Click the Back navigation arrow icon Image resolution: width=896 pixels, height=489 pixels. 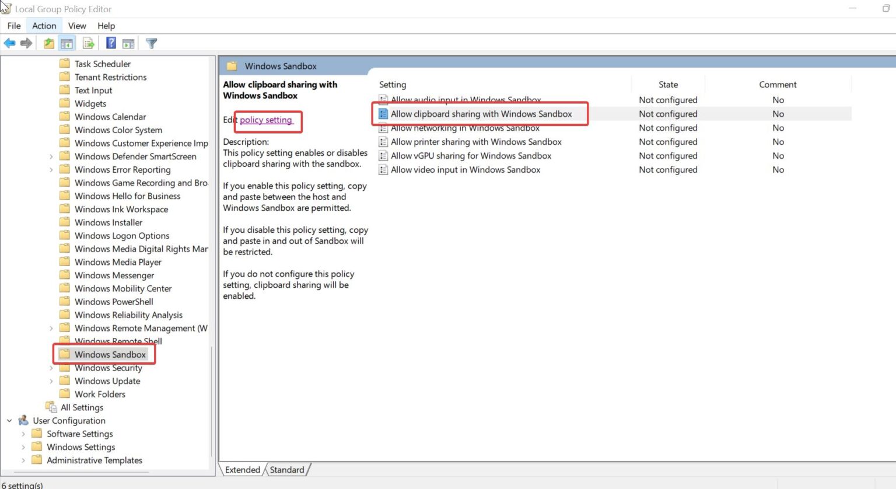click(x=9, y=43)
